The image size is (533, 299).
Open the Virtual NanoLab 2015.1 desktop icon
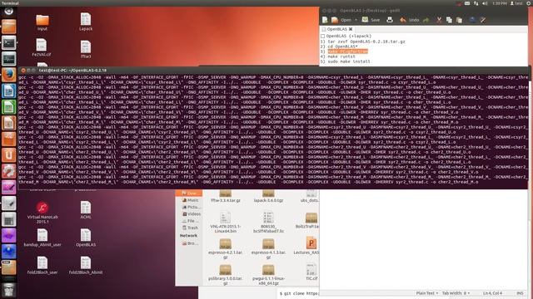click(42, 213)
